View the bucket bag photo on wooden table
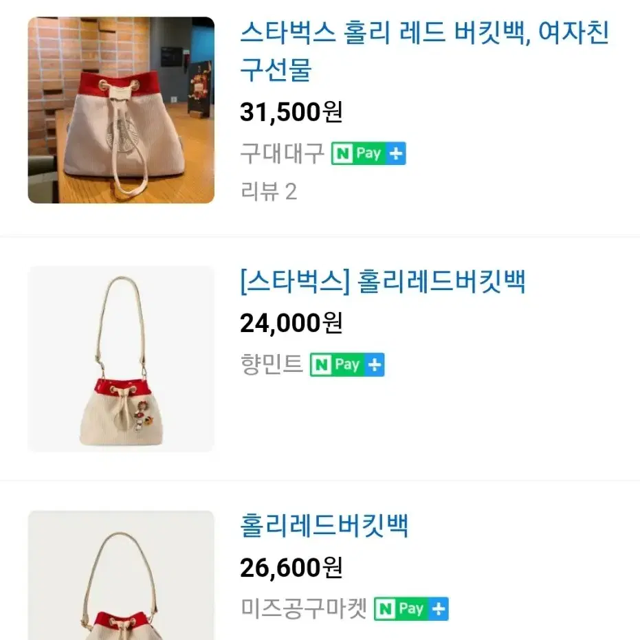This screenshot has height=640, width=640. point(121,110)
